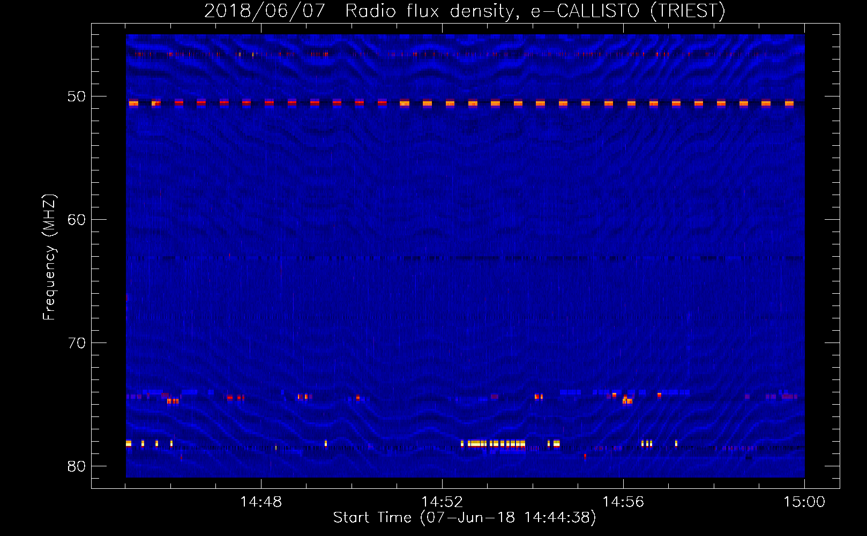This screenshot has width=867, height=536.
Task: Click the plot title '2018/06/07 Radio flux density'
Action: pos(465,11)
